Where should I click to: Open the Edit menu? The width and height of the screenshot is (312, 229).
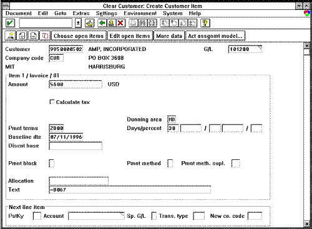tap(43, 13)
